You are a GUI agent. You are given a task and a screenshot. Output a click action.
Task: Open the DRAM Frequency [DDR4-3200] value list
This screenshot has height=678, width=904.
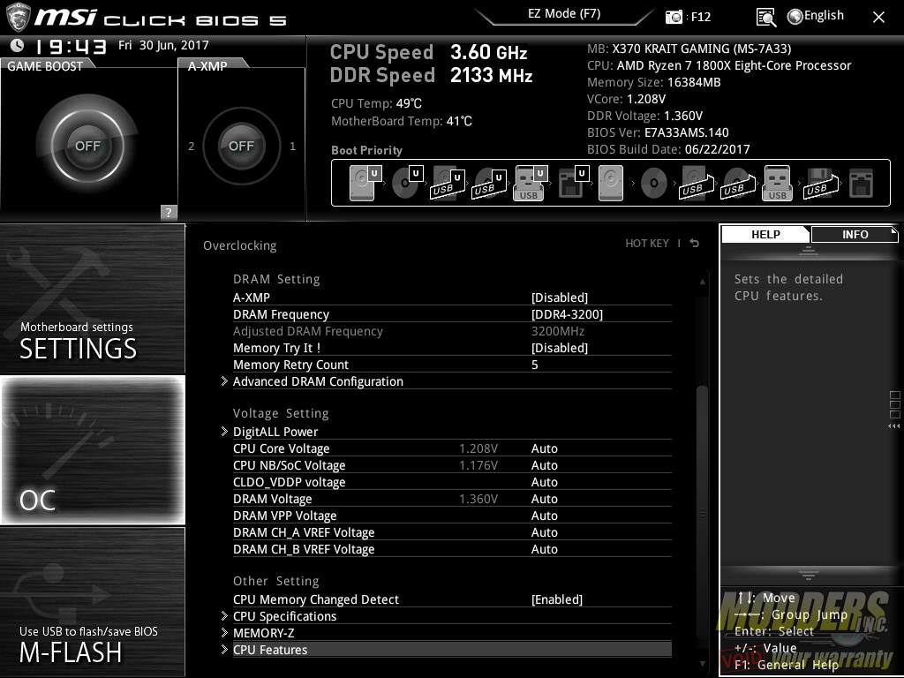tap(567, 314)
